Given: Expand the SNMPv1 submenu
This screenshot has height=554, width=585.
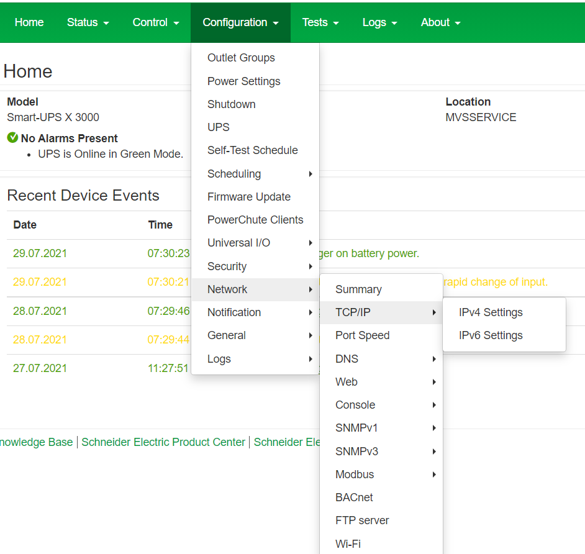Looking at the screenshot, I should [381, 428].
